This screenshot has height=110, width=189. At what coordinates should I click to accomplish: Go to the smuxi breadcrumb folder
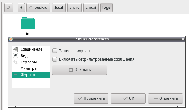tap(91, 8)
